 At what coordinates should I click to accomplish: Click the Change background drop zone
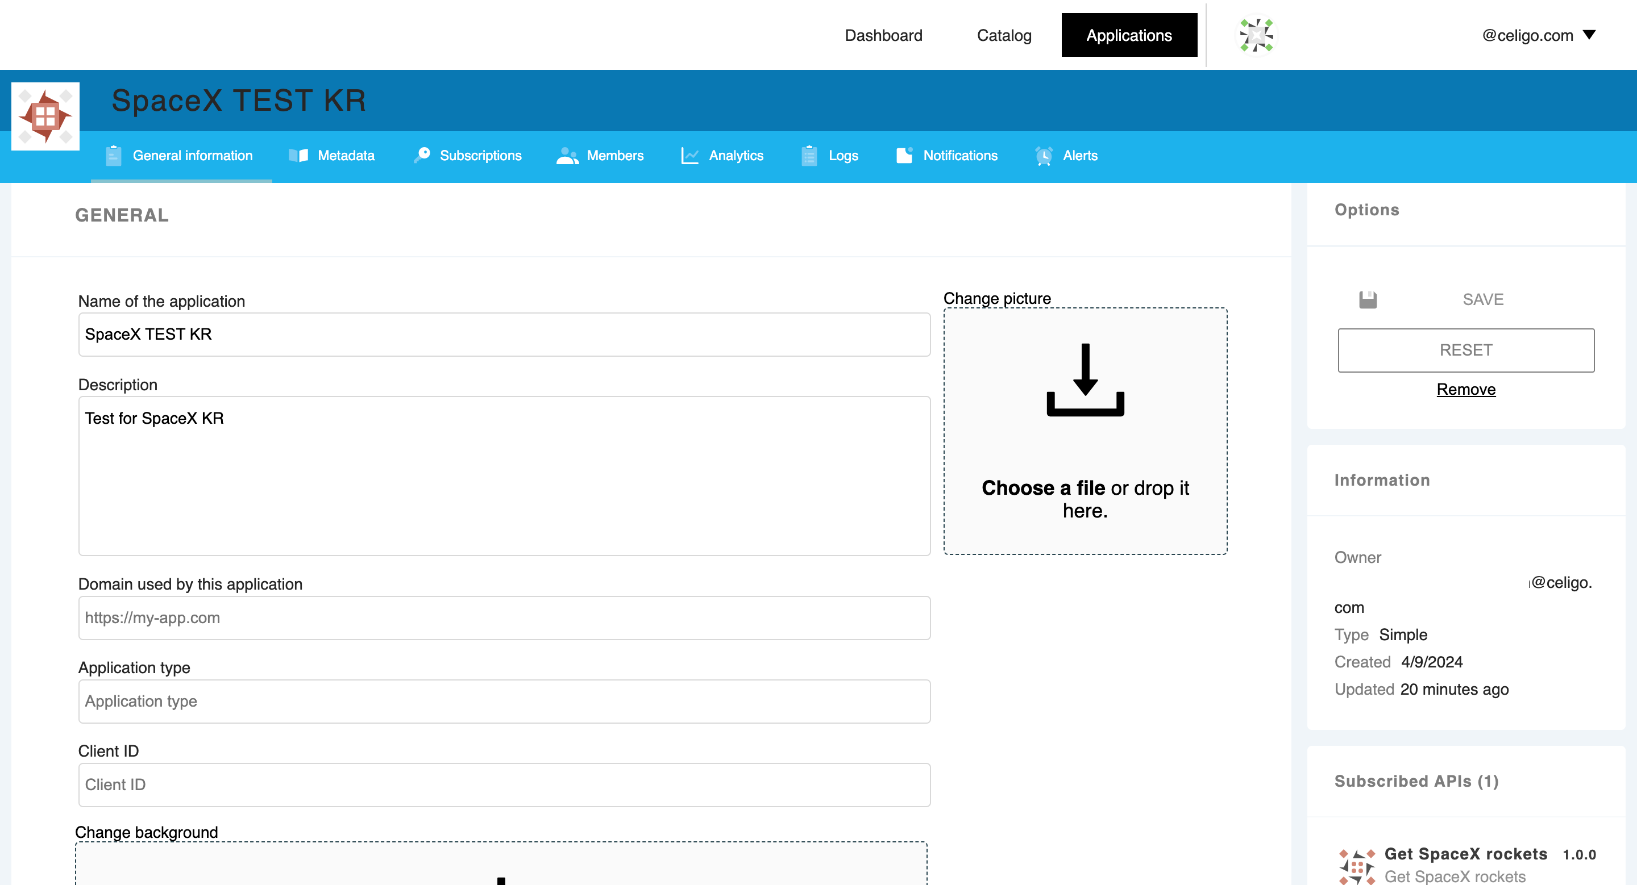501,865
